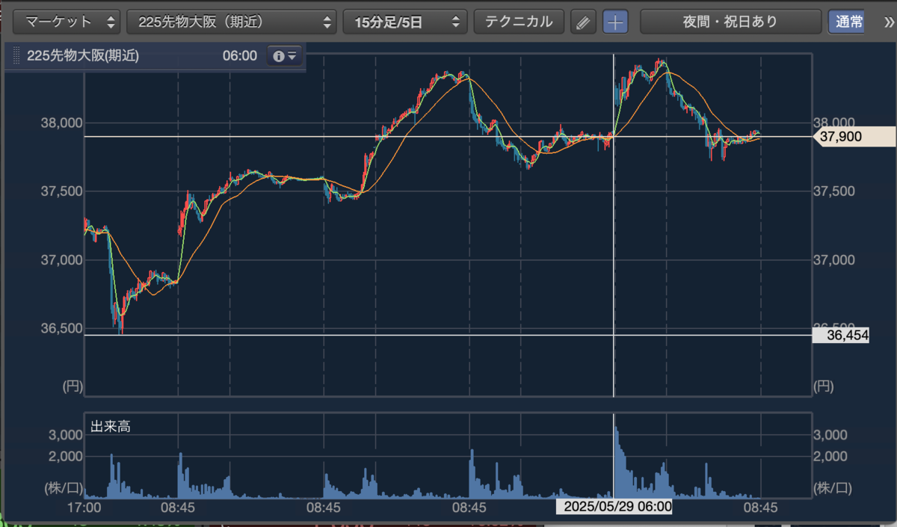This screenshot has height=527, width=897.
Task: Click the 2025/05/29 06:00 date marker
Action: [614, 507]
